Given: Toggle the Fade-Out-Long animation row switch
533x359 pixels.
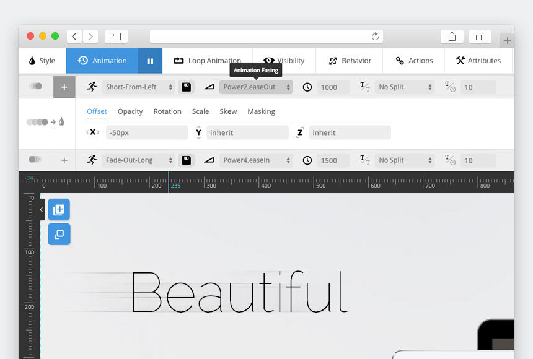Looking at the screenshot, I should point(35,160).
